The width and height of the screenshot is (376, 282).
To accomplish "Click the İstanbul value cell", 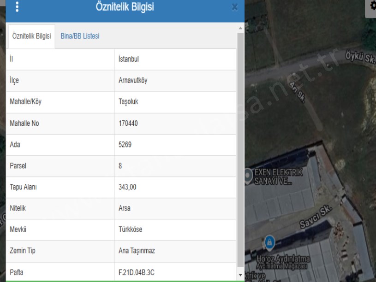I will (129, 59).
